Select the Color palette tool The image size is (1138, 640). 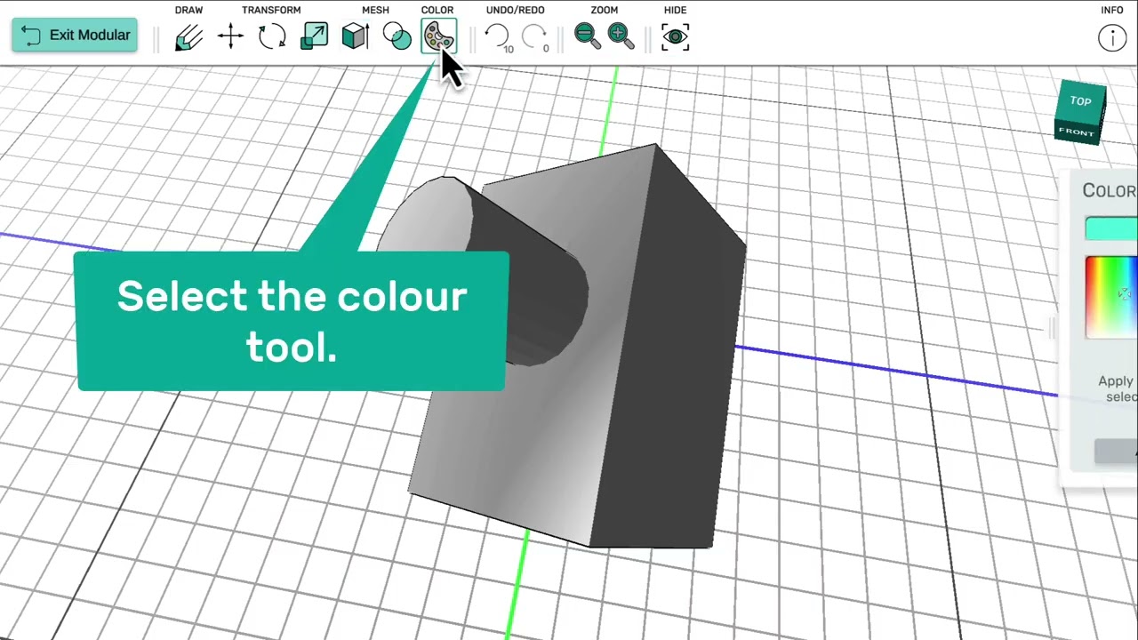[x=437, y=36]
